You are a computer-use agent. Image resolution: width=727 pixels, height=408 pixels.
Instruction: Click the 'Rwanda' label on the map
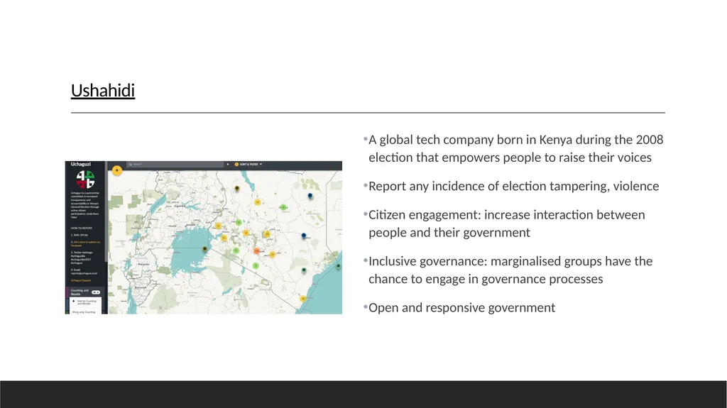143,264
